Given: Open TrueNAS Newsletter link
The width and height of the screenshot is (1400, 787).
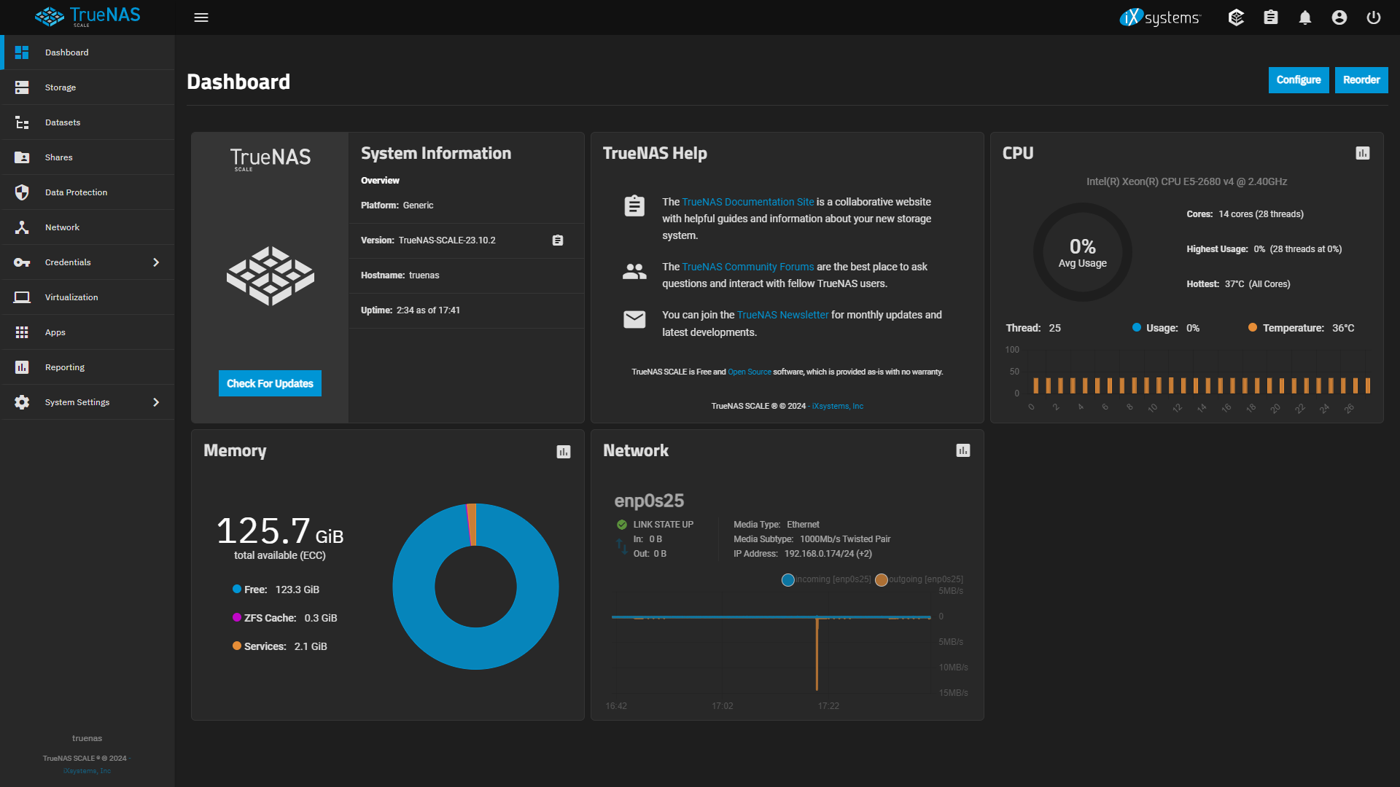Looking at the screenshot, I should point(782,315).
